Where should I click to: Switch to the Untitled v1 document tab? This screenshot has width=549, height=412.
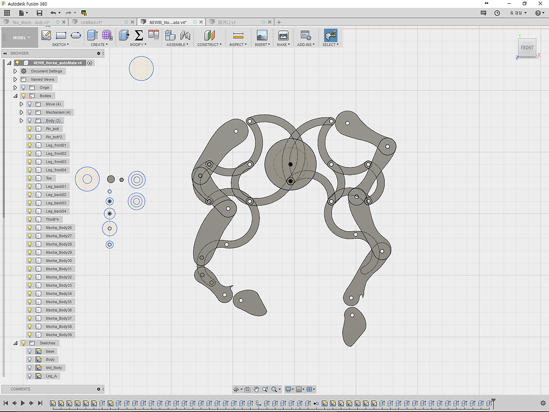click(x=92, y=22)
